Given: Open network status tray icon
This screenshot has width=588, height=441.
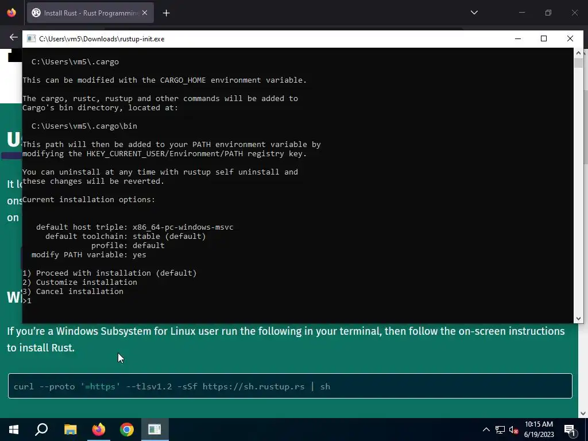Looking at the screenshot, I should (x=500, y=430).
